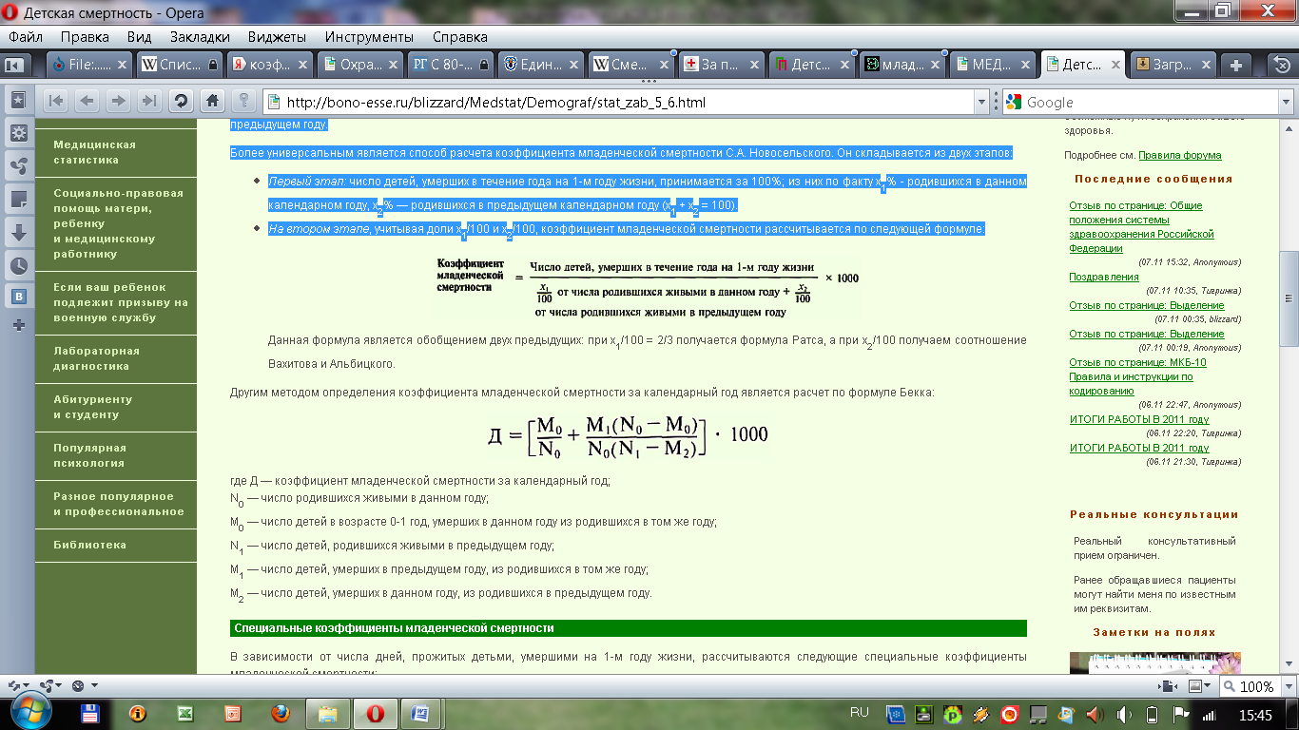
Task: Go back with the Back arrow
Action: pos(87,101)
